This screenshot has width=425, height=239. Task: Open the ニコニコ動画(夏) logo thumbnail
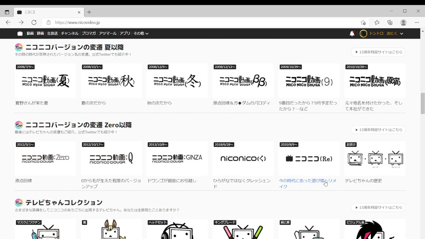coord(46,81)
